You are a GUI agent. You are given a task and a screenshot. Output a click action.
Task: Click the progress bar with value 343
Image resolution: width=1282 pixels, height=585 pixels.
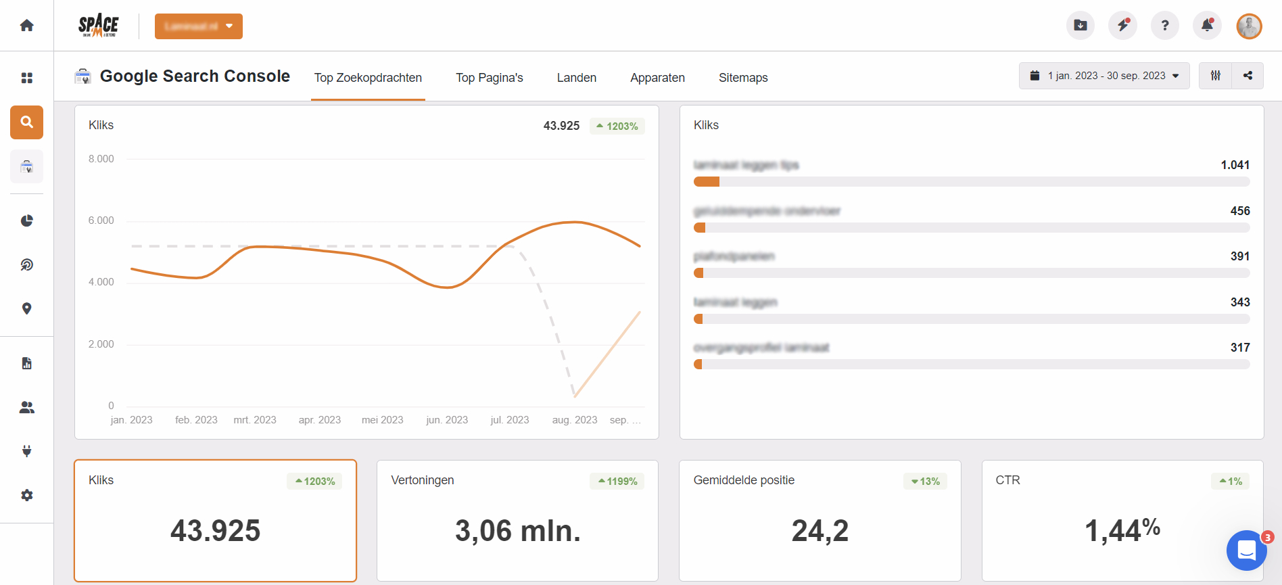point(972,319)
